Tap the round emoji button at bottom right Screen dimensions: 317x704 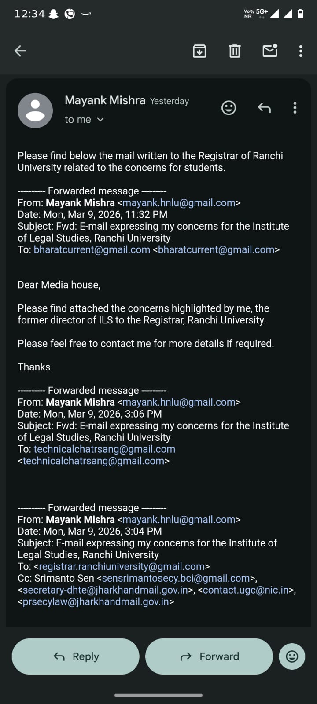coord(292,656)
